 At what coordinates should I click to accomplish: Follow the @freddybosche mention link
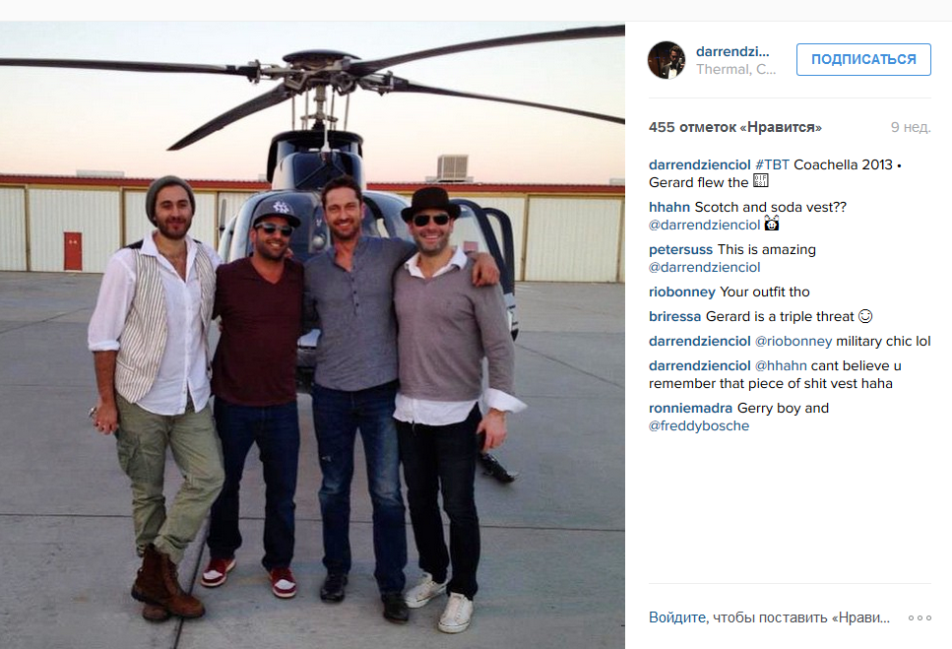699,426
